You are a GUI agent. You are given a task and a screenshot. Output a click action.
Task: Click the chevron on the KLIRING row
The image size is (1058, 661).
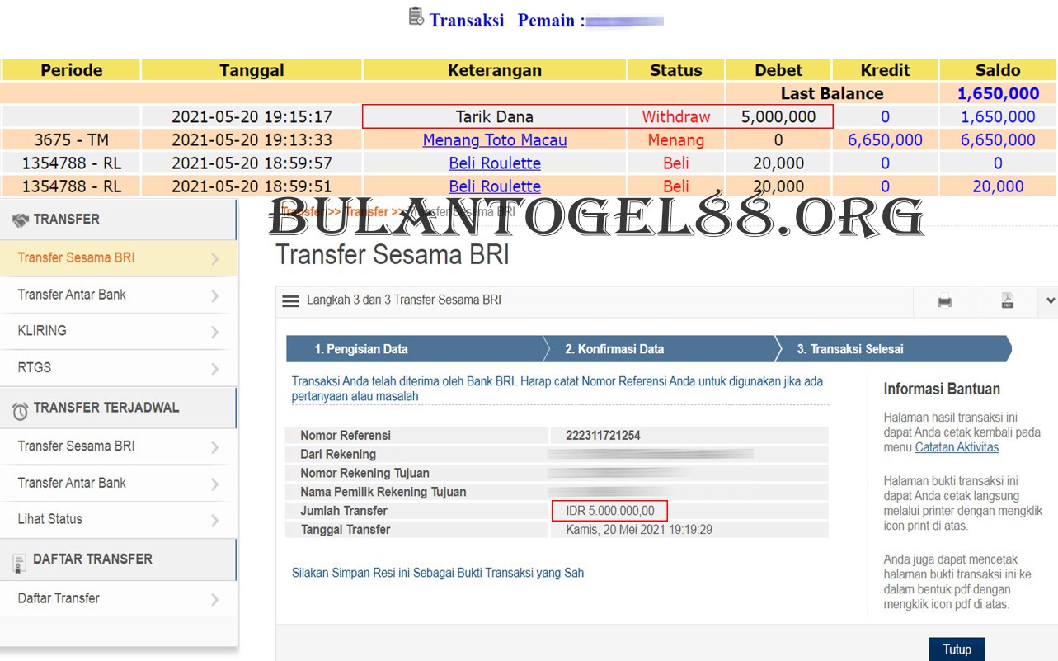point(214,333)
